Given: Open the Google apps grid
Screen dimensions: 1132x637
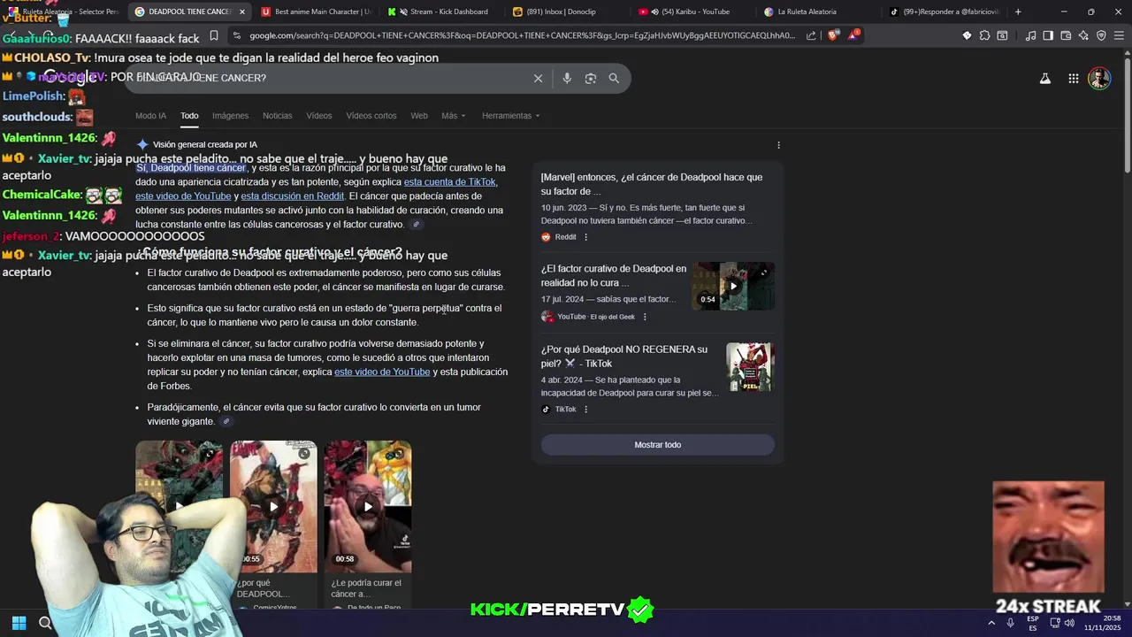Looking at the screenshot, I should point(1073,79).
